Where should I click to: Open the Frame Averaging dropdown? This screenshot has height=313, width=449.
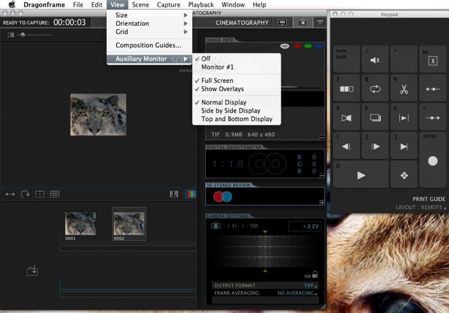[298, 293]
